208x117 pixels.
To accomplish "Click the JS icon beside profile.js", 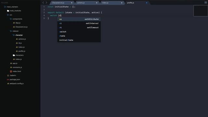I will pos(17,51).
